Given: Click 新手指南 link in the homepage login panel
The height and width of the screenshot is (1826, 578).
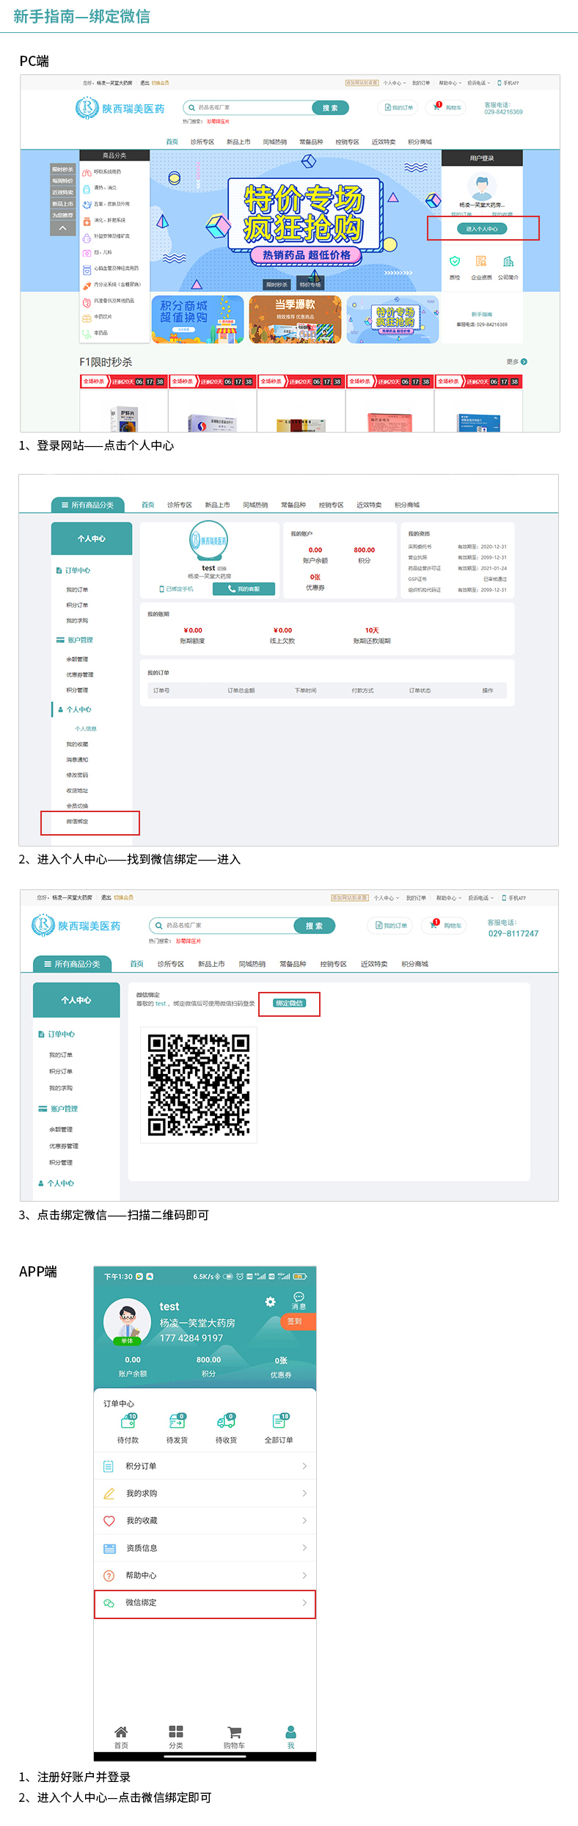Looking at the screenshot, I should click(482, 314).
